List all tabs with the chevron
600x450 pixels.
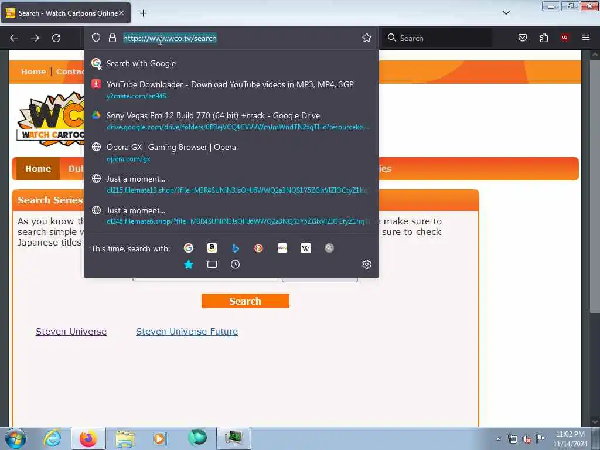click(x=506, y=13)
